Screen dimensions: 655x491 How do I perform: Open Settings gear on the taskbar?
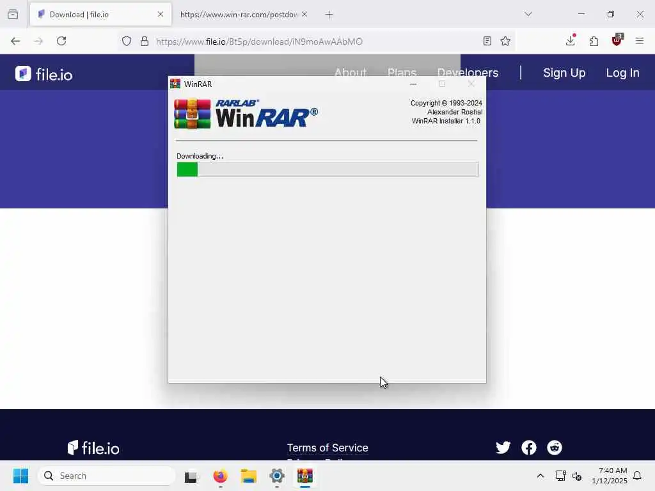[x=277, y=476]
